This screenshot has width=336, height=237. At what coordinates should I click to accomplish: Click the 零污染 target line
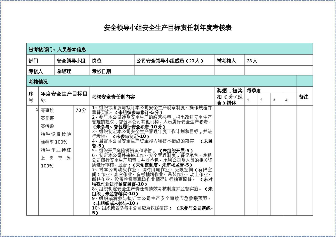tap(47, 126)
